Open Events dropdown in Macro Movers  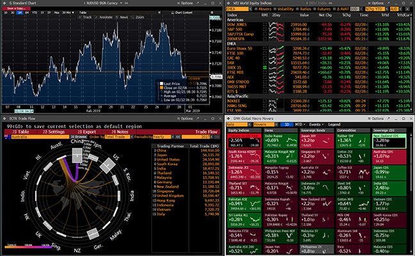pos(316,124)
